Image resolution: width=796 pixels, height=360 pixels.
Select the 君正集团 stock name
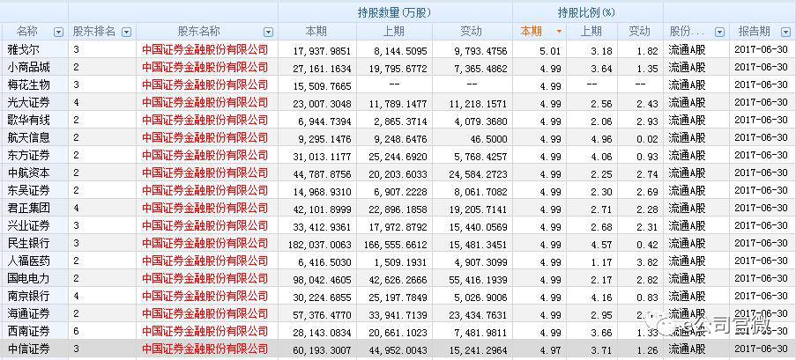click(29, 208)
